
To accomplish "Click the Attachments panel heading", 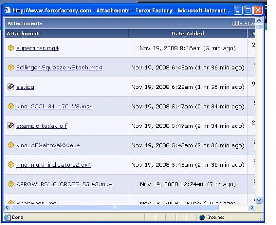I will tap(25, 23).
